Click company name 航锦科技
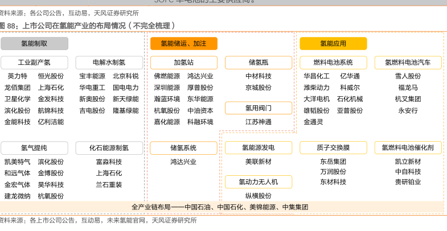Screen dimensions: 447x231 tap(51, 110)
